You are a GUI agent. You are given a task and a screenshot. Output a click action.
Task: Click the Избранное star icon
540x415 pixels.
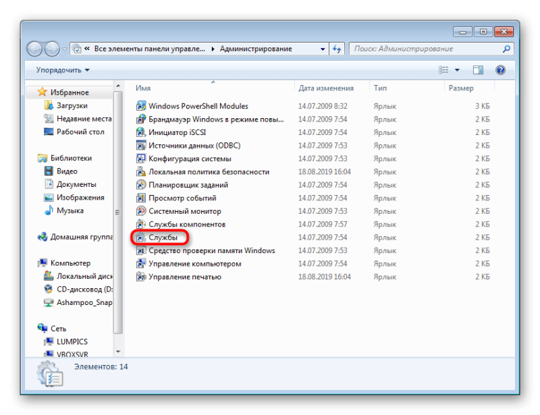[42, 92]
